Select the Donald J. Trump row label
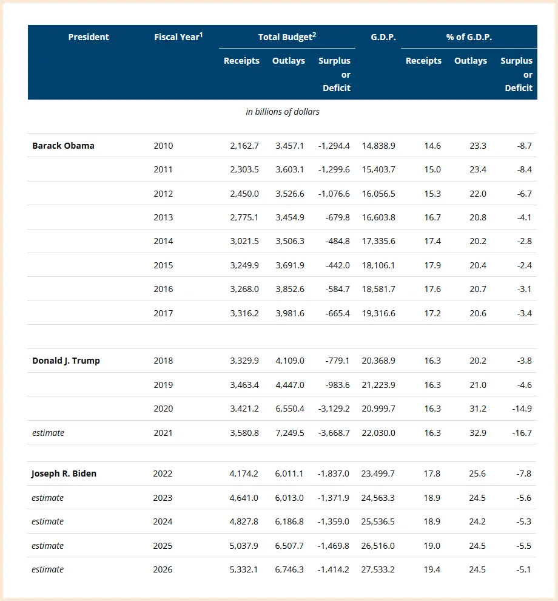Viewport: 558px width, 601px height. [x=66, y=361]
